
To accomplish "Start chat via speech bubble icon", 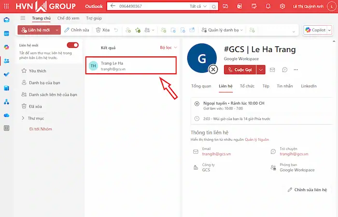I will coord(285,69).
